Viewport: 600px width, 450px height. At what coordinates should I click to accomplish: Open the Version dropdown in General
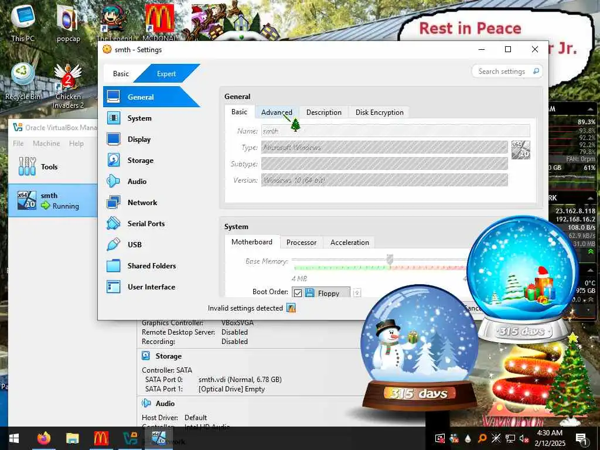click(x=384, y=180)
